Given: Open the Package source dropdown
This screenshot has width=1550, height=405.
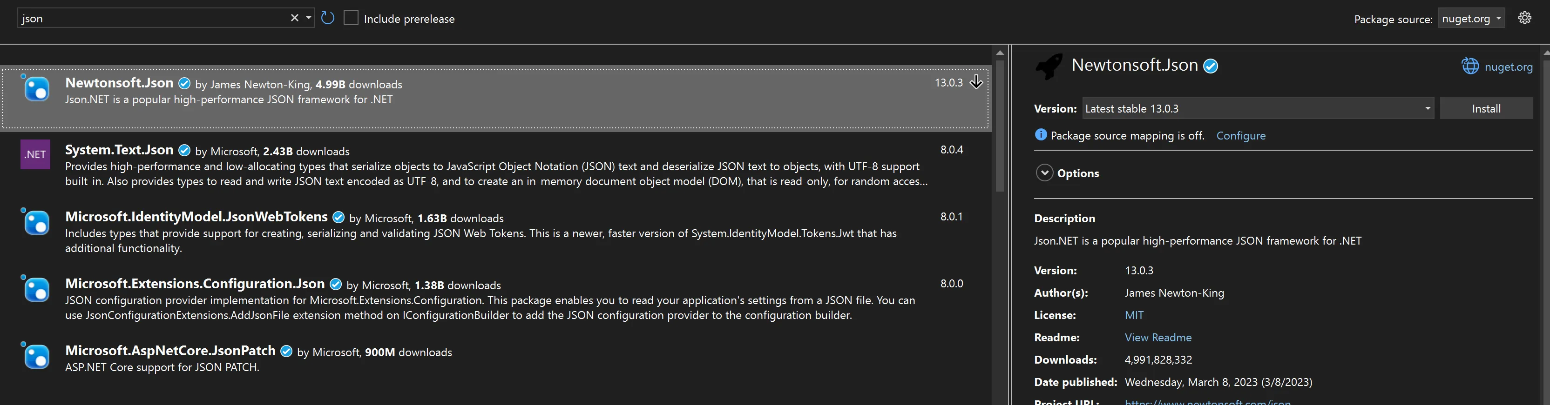Looking at the screenshot, I should [x=1471, y=18].
